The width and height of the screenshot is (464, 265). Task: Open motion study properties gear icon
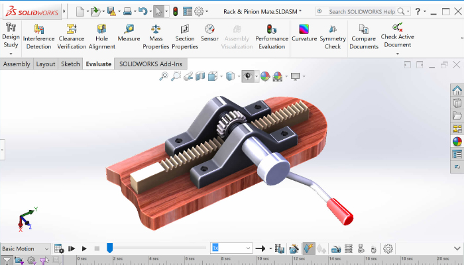tap(388, 248)
